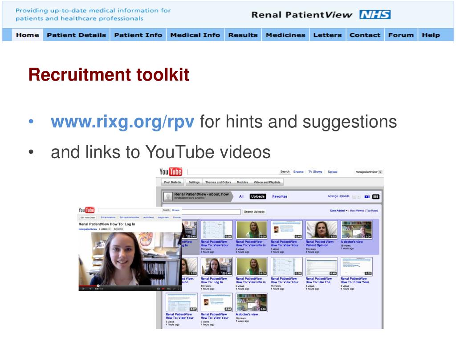456x342 pixels.
Task: Open the AudioSwap link on video page
Action: point(148,217)
